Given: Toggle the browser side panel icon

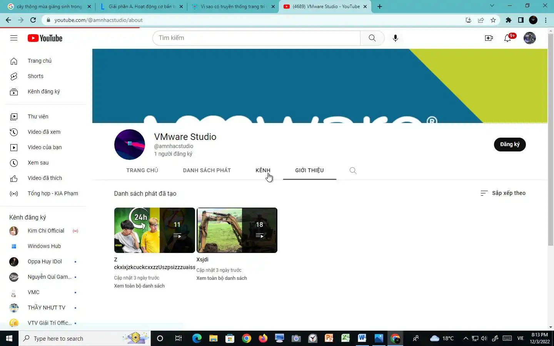Looking at the screenshot, I should tap(521, 20).
